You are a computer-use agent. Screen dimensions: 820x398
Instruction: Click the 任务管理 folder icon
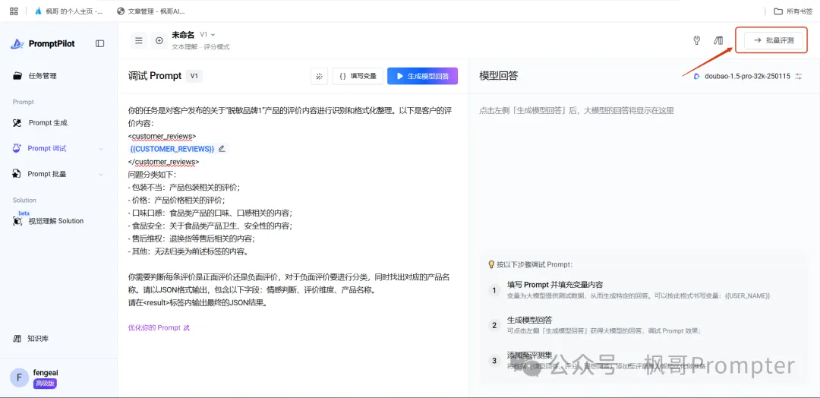(17, 76)
